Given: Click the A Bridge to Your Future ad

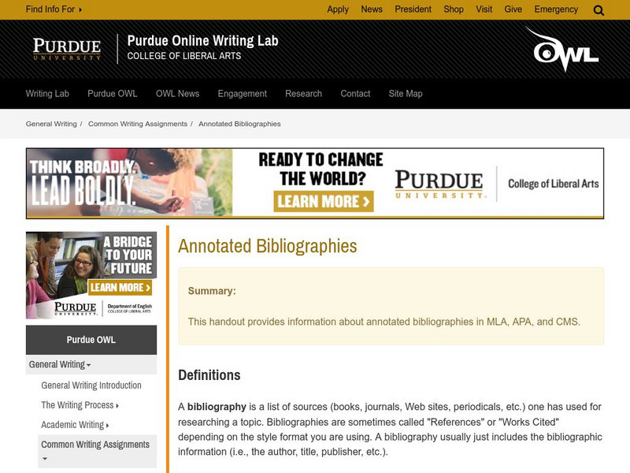Looking at the screenshot, I should 91,275.
